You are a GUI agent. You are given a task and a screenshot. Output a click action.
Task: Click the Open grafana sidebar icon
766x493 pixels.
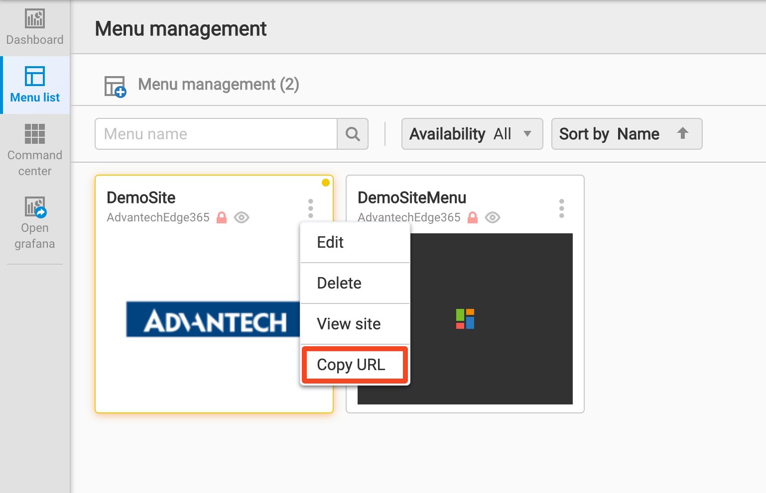pyautogui.click(x=35, y=207)
